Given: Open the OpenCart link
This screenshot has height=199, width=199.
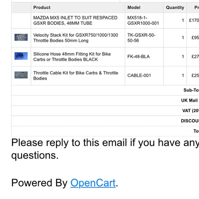Looking at the screenshot, I should pos(93,183).
